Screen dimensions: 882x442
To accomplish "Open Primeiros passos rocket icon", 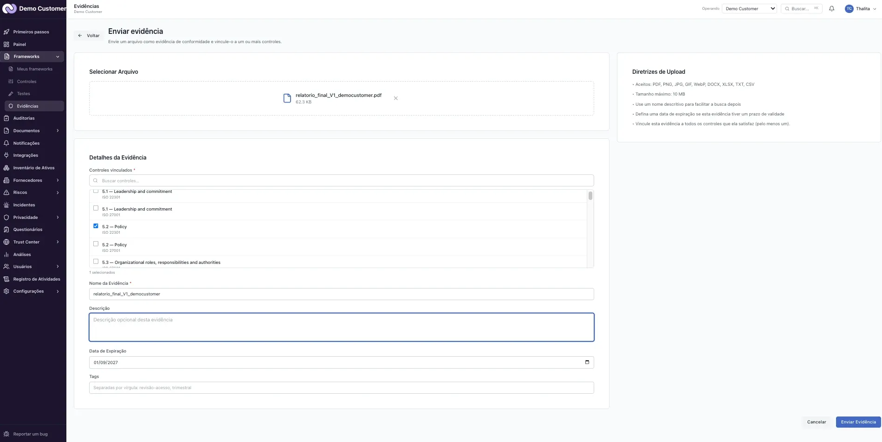I will [6, 32].
